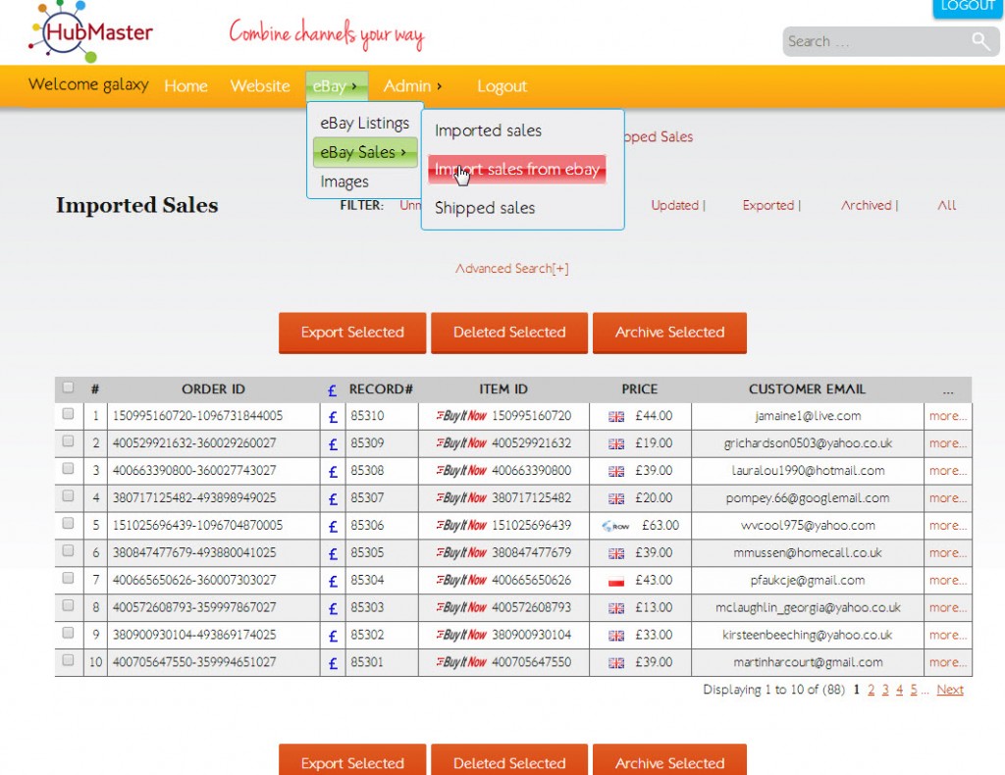Image resolution: width=1005 pixels, height=775 pixels.
Task: Open the Admin dropdown menu
Action: point(412,85)
